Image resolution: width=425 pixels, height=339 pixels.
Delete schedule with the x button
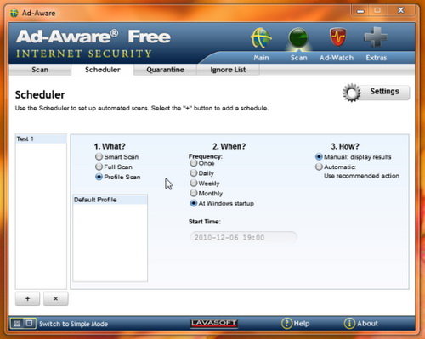56,298
